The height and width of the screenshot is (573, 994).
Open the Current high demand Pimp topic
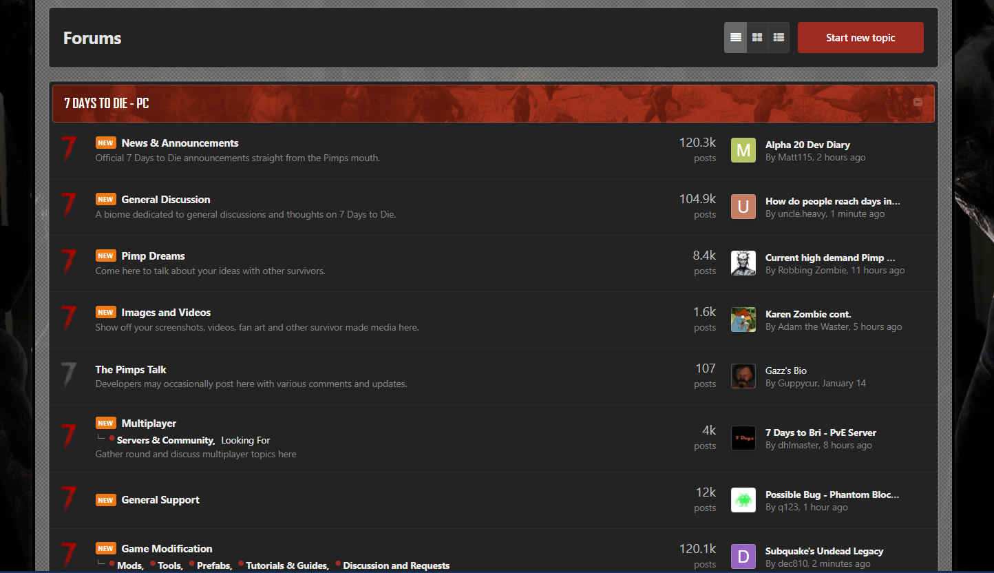pos(830,258)
